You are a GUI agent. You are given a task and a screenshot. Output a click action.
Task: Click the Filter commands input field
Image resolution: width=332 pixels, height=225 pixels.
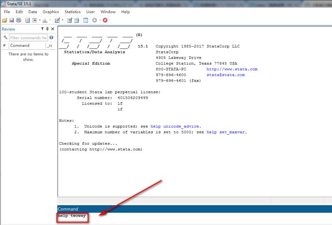point(28,38)
